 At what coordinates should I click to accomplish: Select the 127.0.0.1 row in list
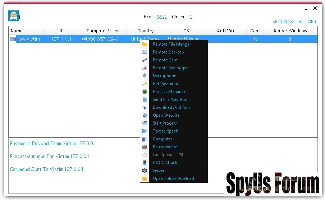click(61, 39)
